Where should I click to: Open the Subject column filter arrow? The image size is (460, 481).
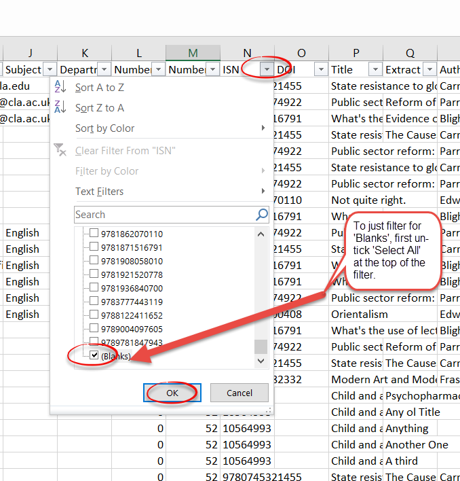pyautogui.click(x=50, y=69)
